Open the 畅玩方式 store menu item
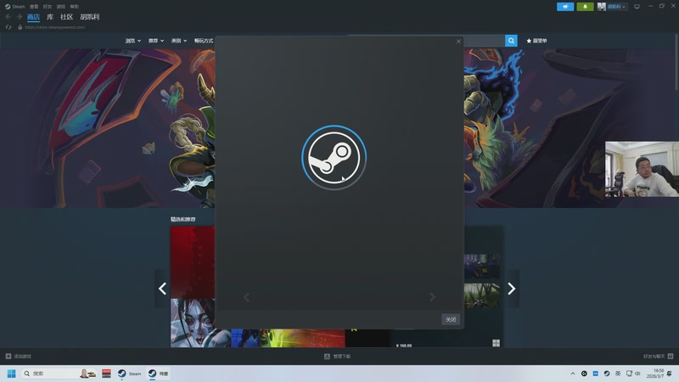 tap(204, 41)
